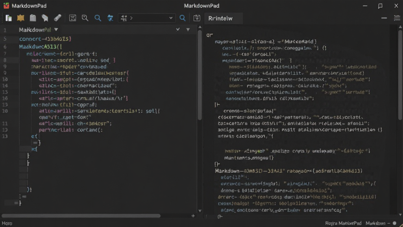Click the hamburger menu icon in preview pane
The height and width of the screenshot is (227, 403).
(x=397, y=18)
